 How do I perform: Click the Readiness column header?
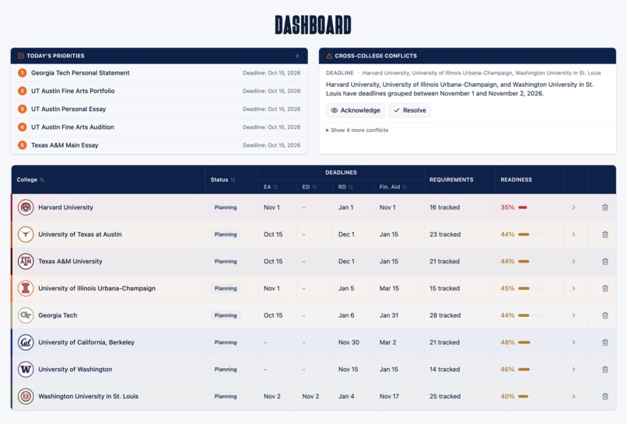[517, 179]
